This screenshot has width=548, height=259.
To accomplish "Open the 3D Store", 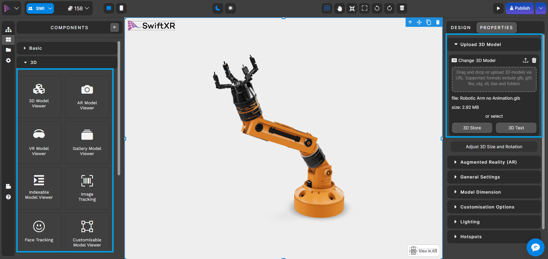I will point(472,128).
